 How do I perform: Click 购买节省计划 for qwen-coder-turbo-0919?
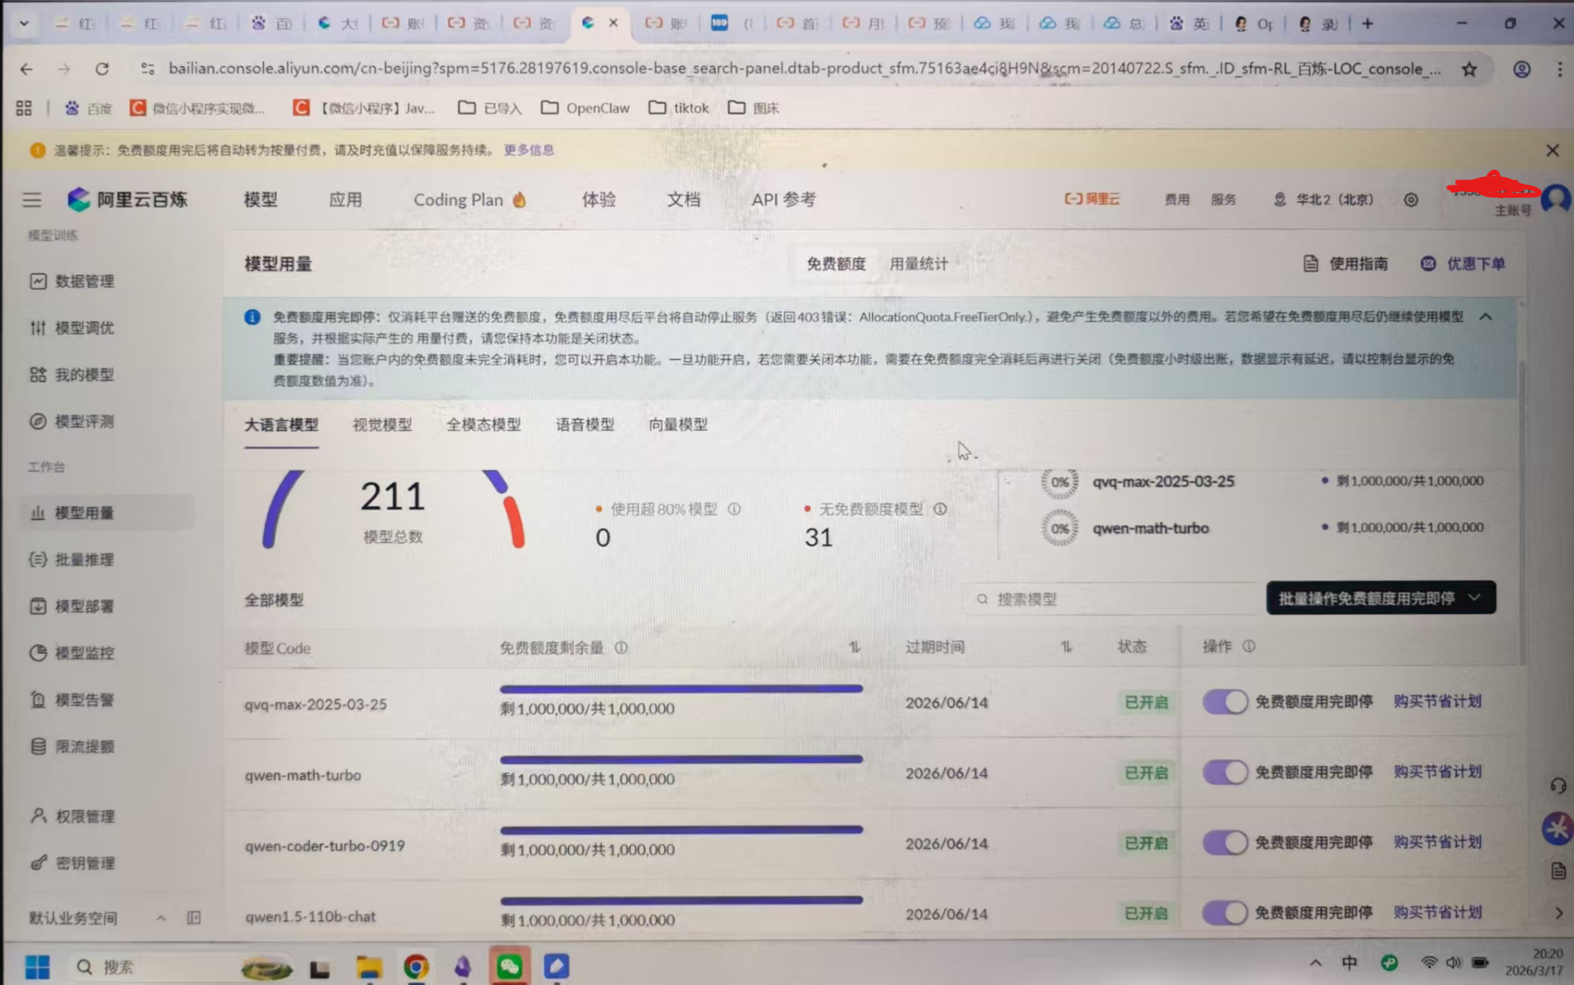(1437, 842)
